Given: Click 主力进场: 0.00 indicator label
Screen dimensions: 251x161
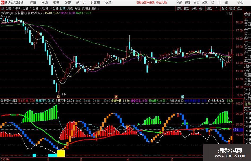Looking at the screenshot, I should tap(175, 101).
